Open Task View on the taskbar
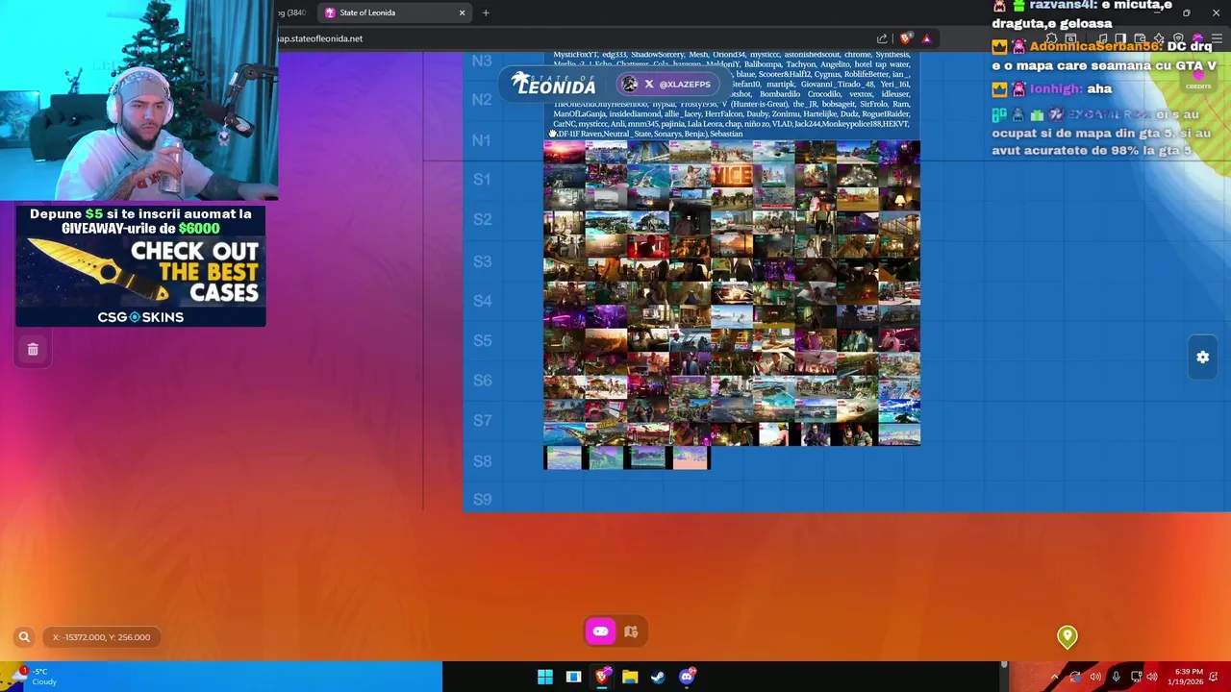Viewport: 1231px width, 692px height. (x=573, y=677)
